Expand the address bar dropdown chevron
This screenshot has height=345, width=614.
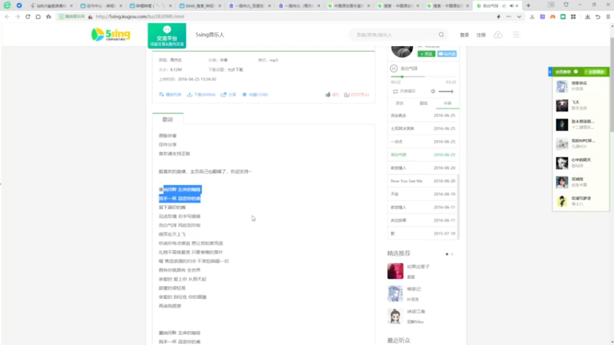[520, 17]
